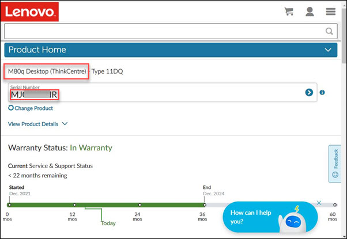Screen dimensions: 347x239
Task: Click the Lenovo logo
Action: (x=29, y=12)
